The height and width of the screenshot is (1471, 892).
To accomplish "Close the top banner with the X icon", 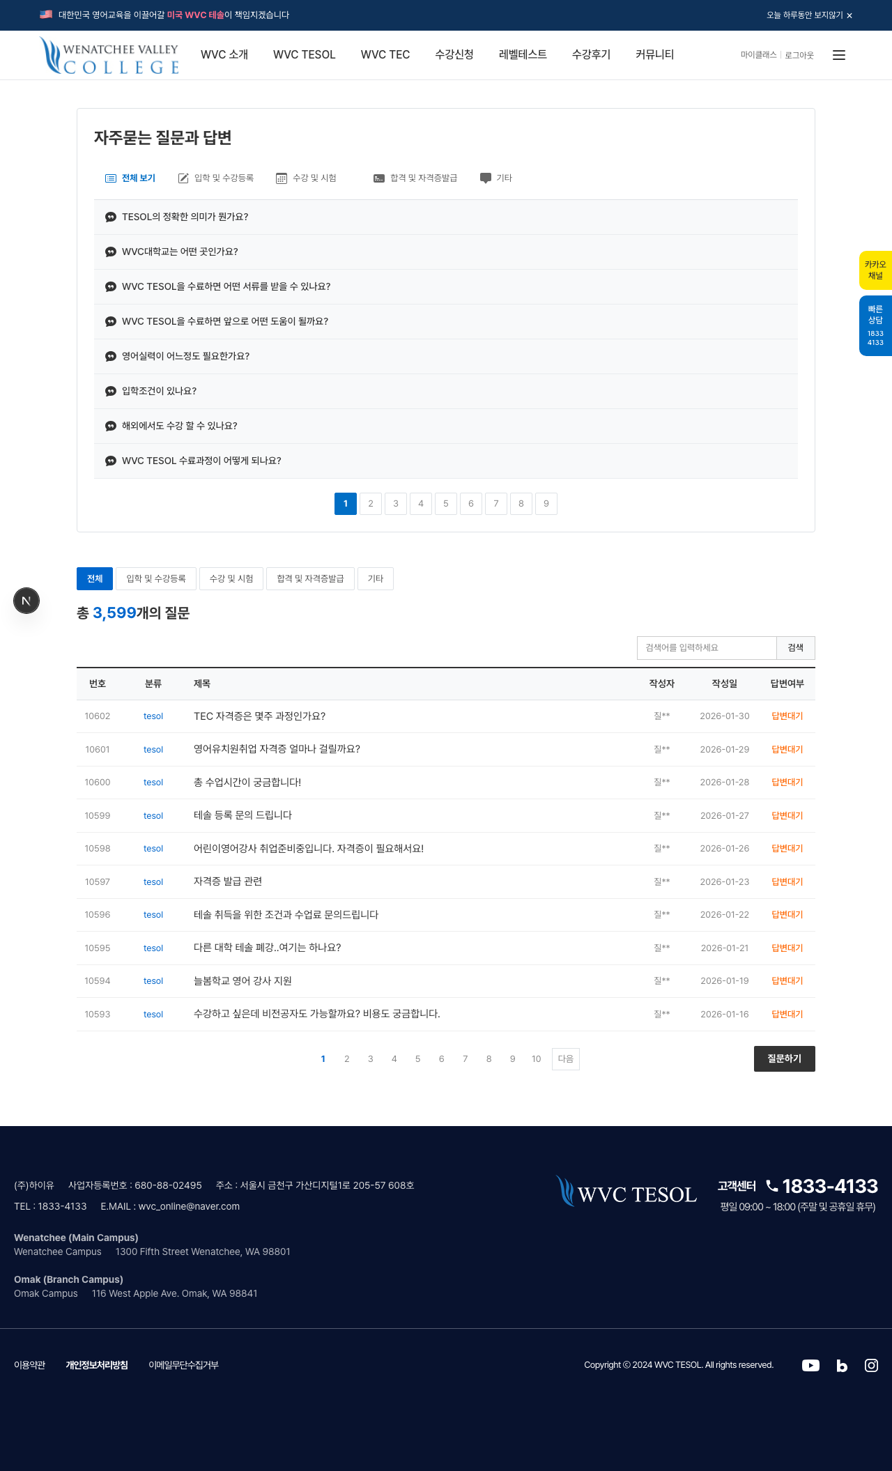I will (849, 15).
